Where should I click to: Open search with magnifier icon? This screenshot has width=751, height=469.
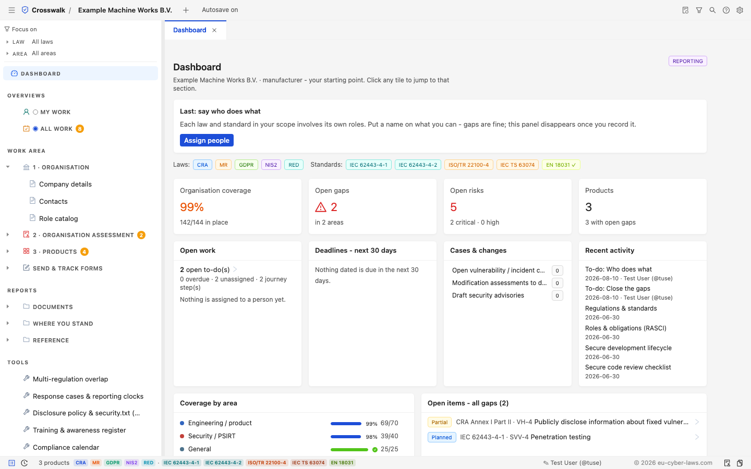(x=712, y=10)
